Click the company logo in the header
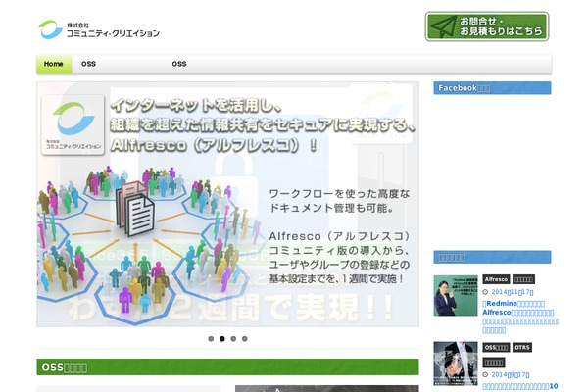This screenshot has width=588, height=392. tap(99, 29)
